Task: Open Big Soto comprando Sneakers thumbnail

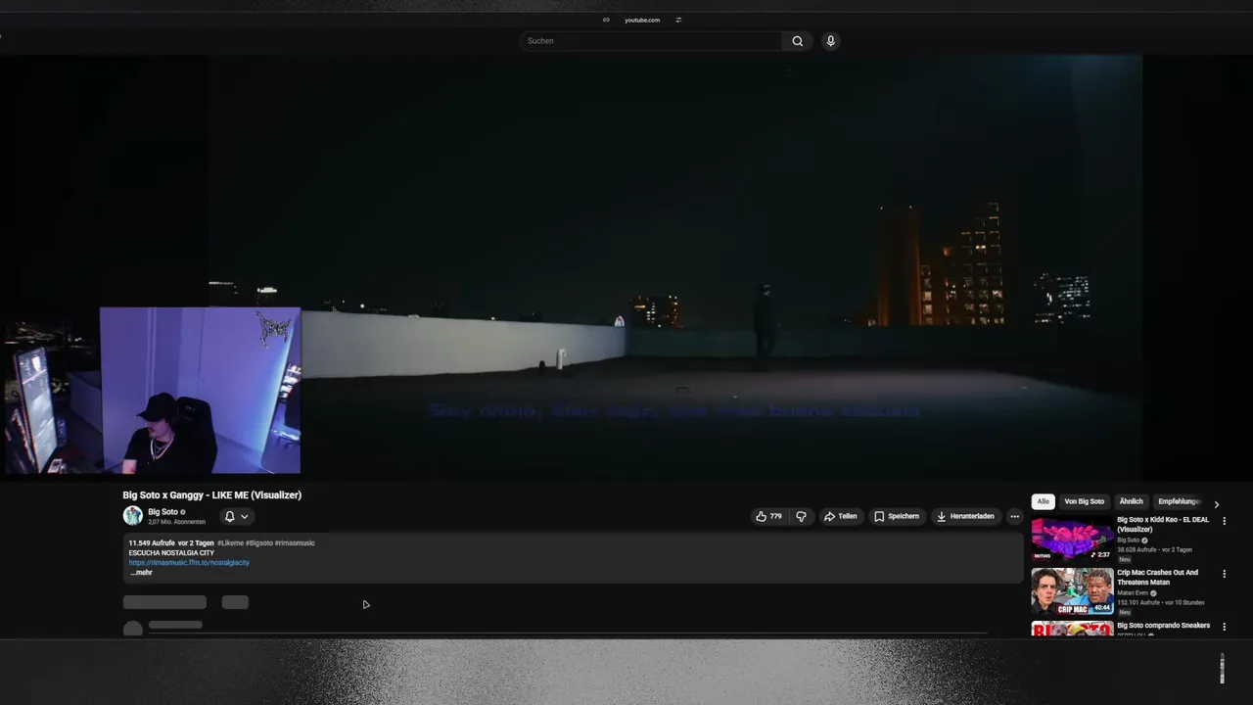Action: click(x=1072, y=629)
